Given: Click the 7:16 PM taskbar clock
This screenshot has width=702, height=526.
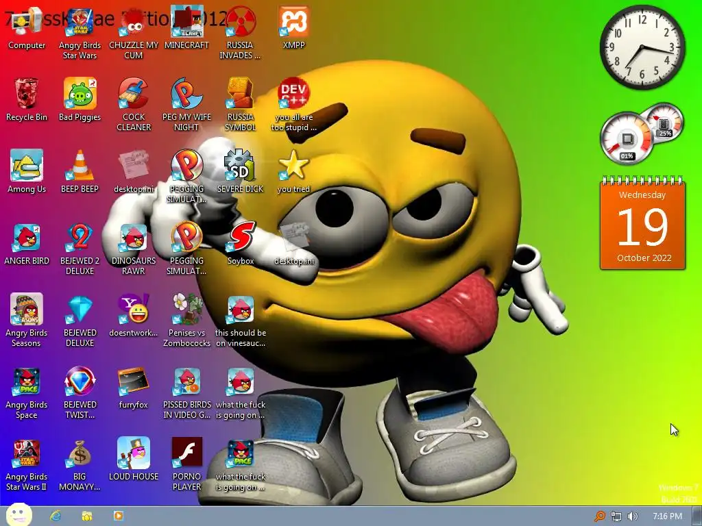Looking at the screenshot, I should click(667, 516).
